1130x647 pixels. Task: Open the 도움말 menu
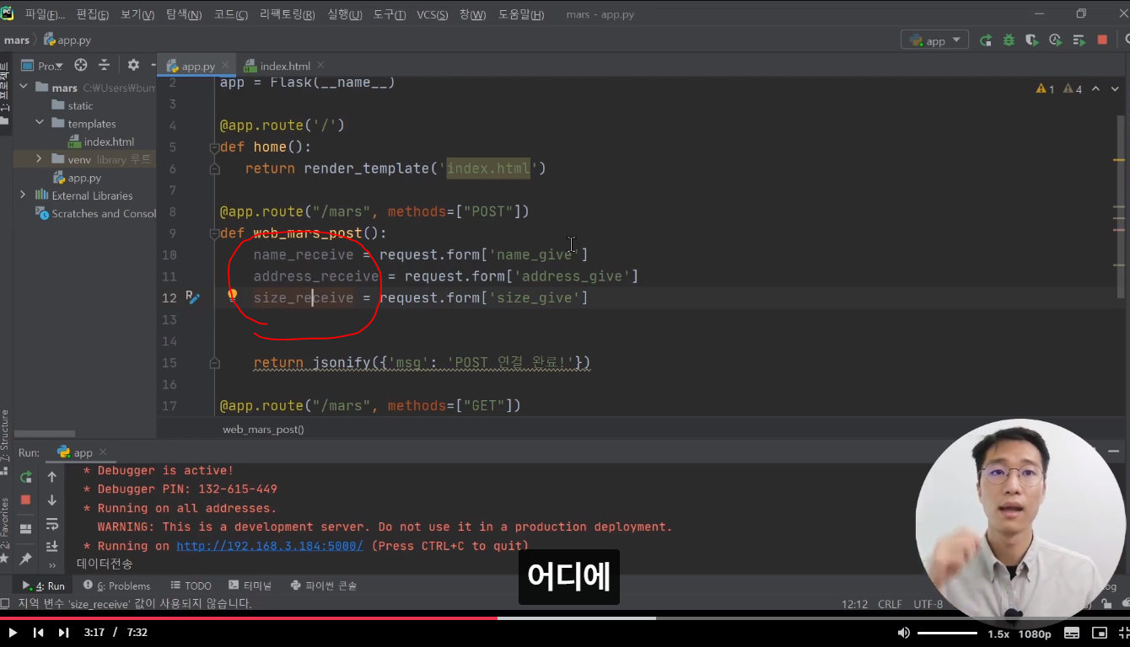[x=521, y=14]
